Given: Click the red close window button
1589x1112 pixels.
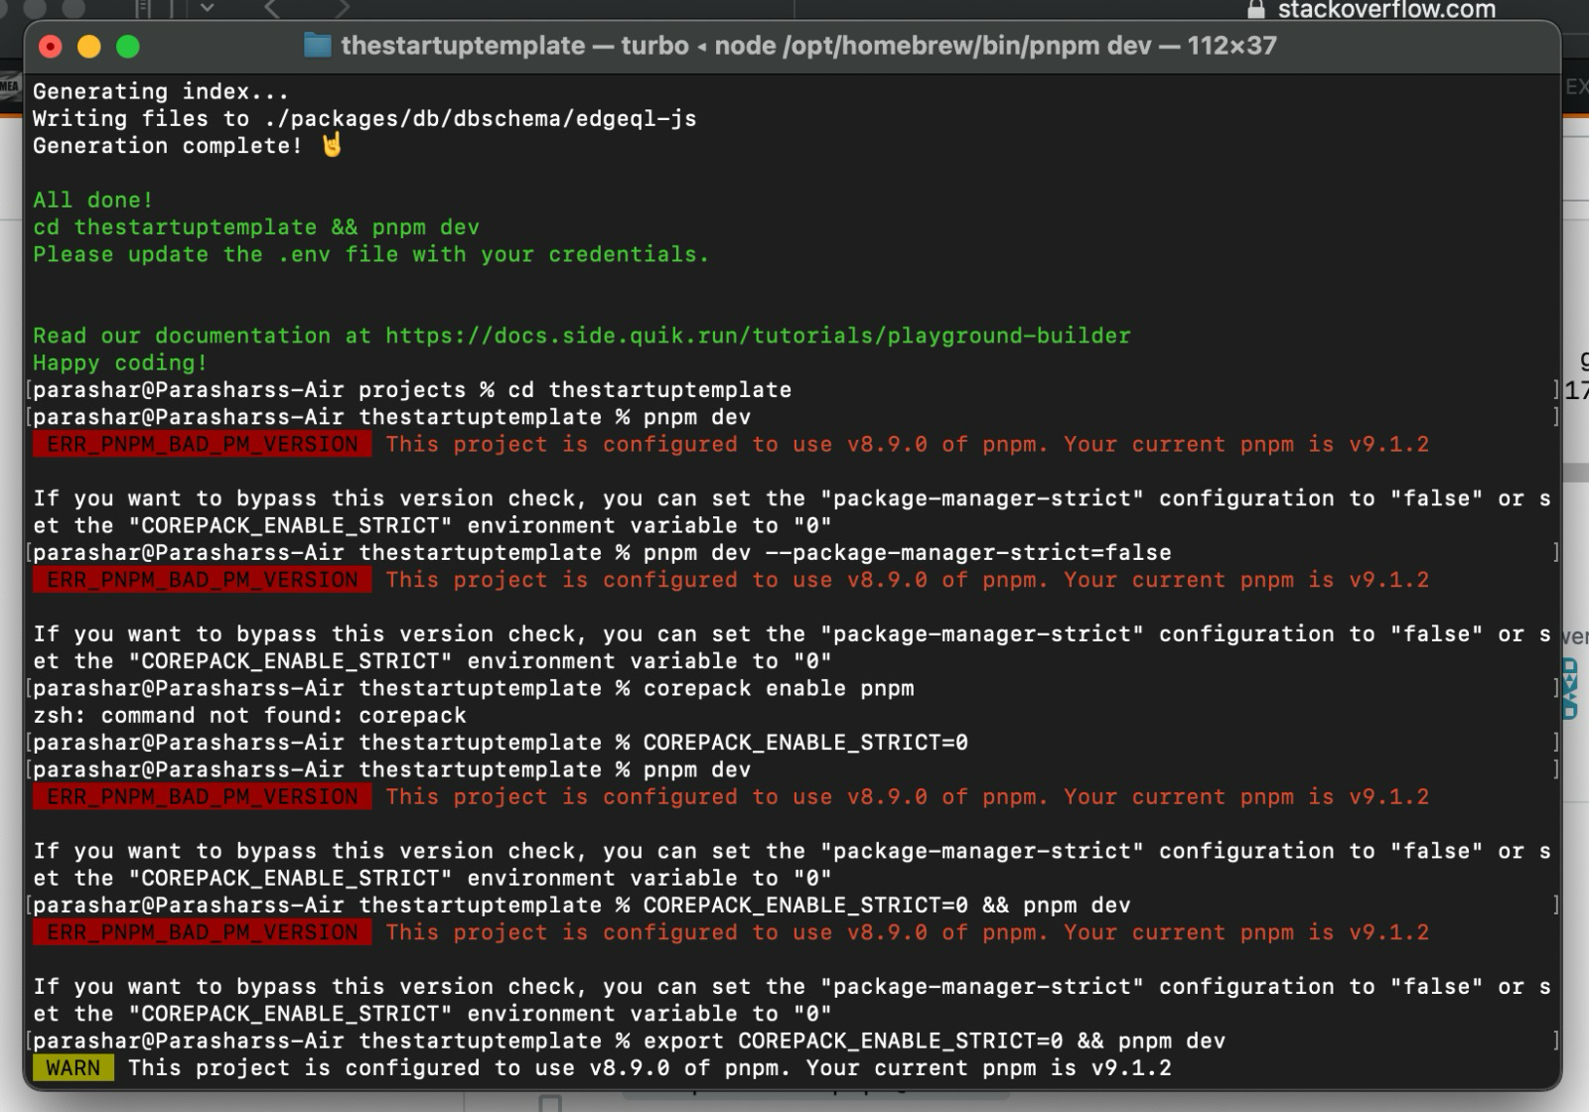Looking at the screenshot, I should (50, 47).
